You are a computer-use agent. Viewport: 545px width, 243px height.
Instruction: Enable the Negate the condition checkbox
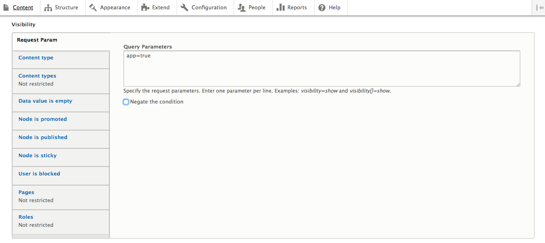[126, 102]
